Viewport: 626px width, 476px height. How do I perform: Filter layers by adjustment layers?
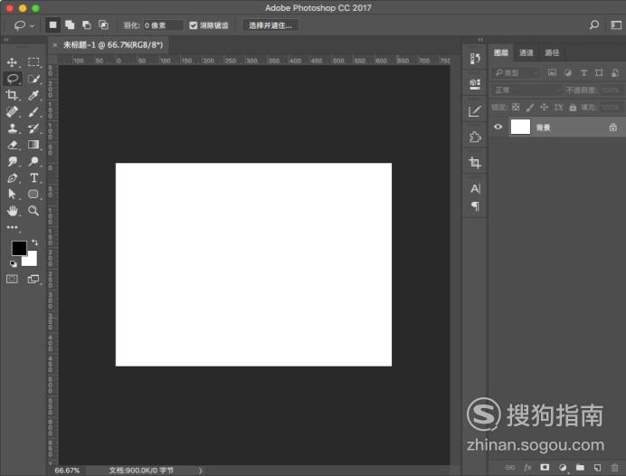[x=568, y=72]
